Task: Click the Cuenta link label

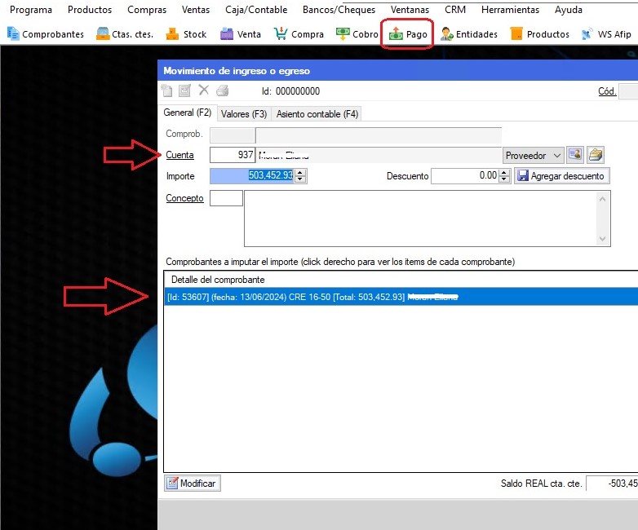Action: (179, 155)
